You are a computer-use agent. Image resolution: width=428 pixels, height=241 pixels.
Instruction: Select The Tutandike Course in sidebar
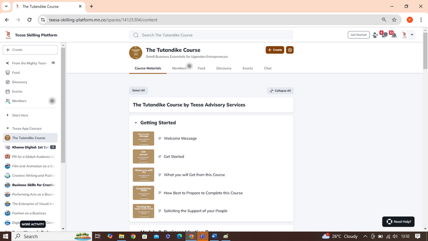(30, 138)
